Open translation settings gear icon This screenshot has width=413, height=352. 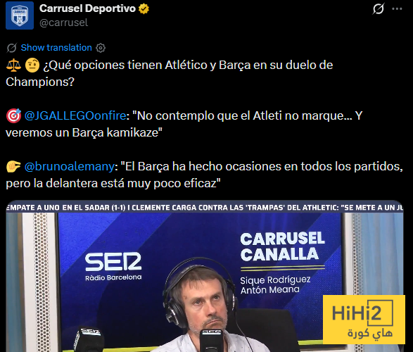tap(101, 48)
